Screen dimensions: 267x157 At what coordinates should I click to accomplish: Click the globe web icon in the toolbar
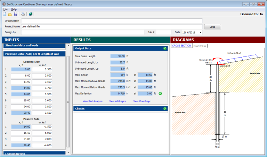pyautogui.click(x=31, y=14)
